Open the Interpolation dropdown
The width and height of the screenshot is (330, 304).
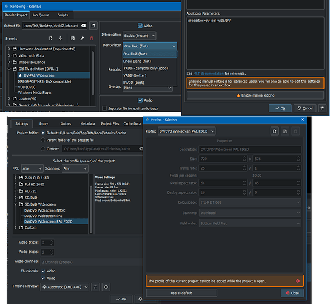click(139, 36)
